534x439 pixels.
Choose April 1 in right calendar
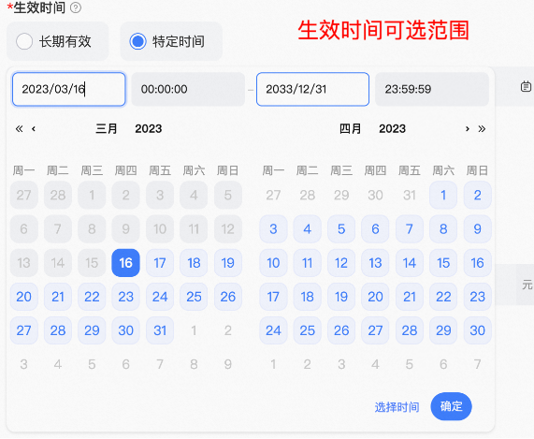443,195
